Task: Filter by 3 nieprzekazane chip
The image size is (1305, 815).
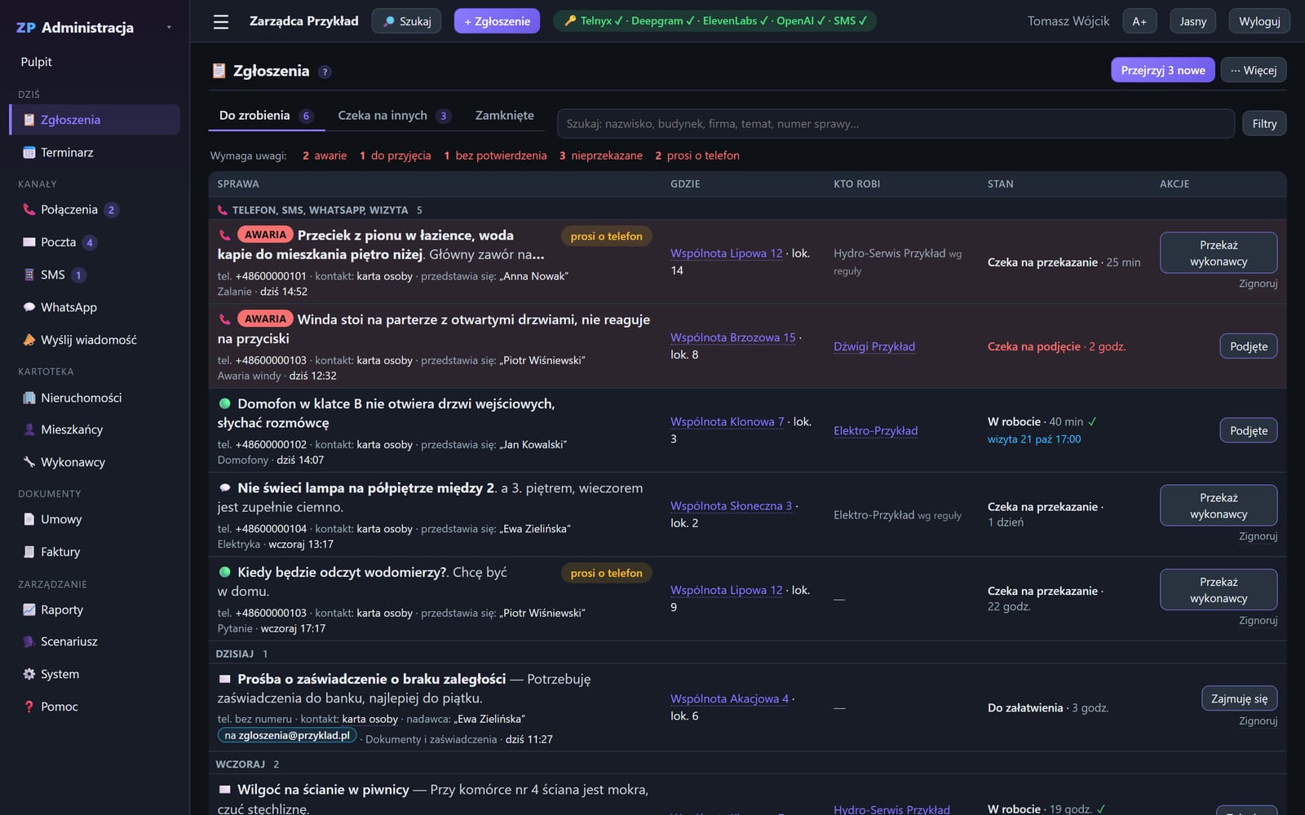Action: click(x=601, y=156)
